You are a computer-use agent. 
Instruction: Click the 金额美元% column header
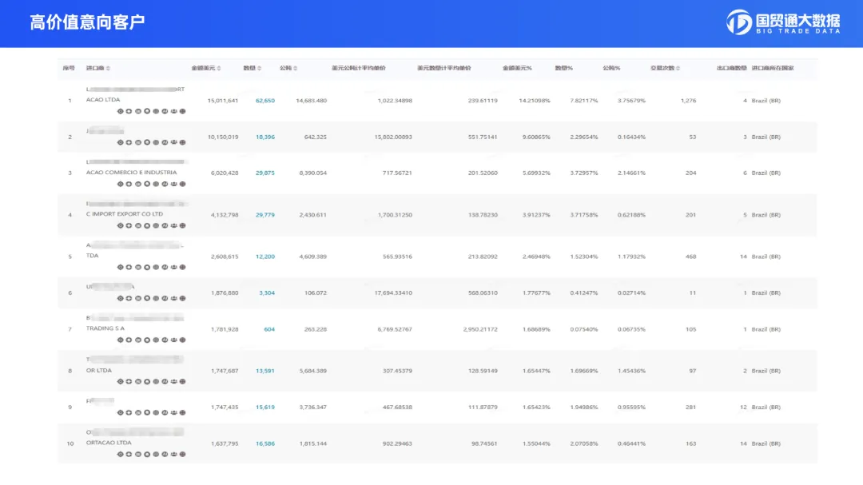click(x=517, y=68)
